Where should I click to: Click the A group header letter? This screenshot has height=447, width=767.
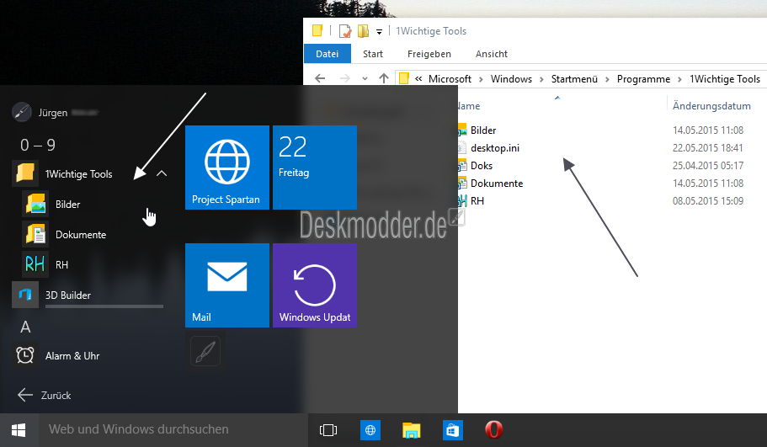[25, 327]
